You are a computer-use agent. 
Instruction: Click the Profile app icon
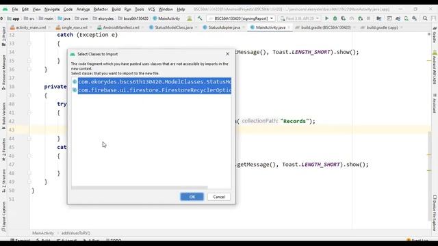point(352,18)
